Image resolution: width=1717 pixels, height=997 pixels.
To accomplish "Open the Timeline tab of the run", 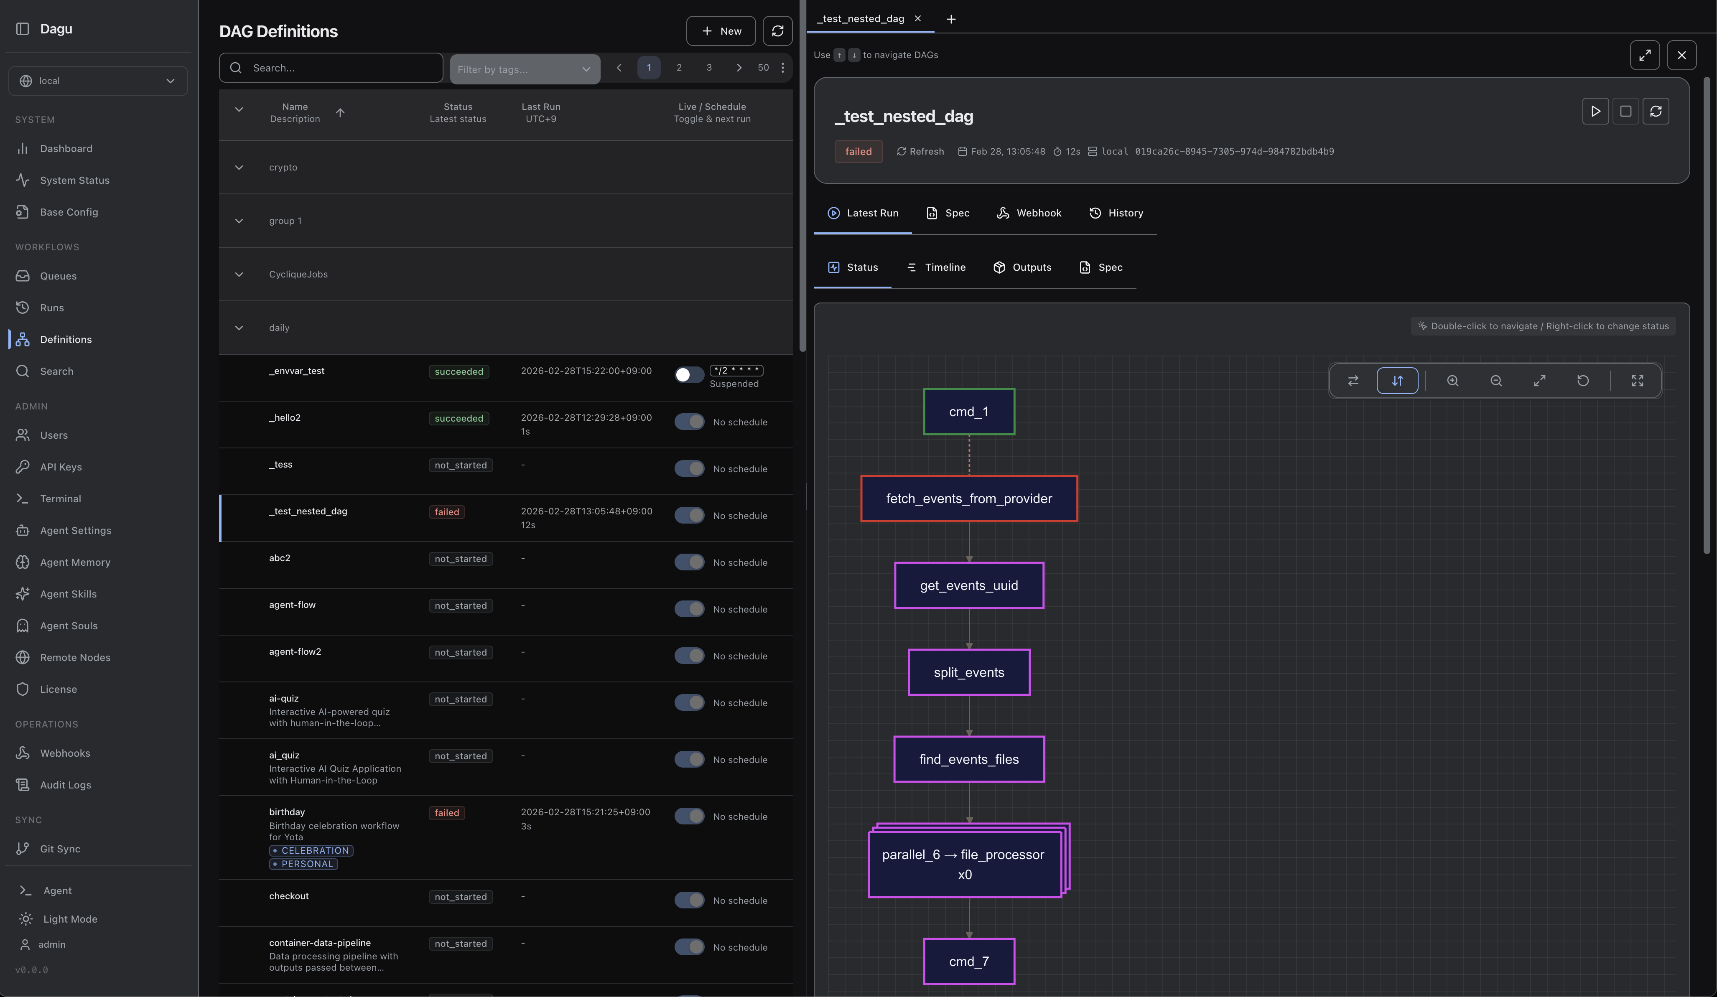I will tap(935, 267).
